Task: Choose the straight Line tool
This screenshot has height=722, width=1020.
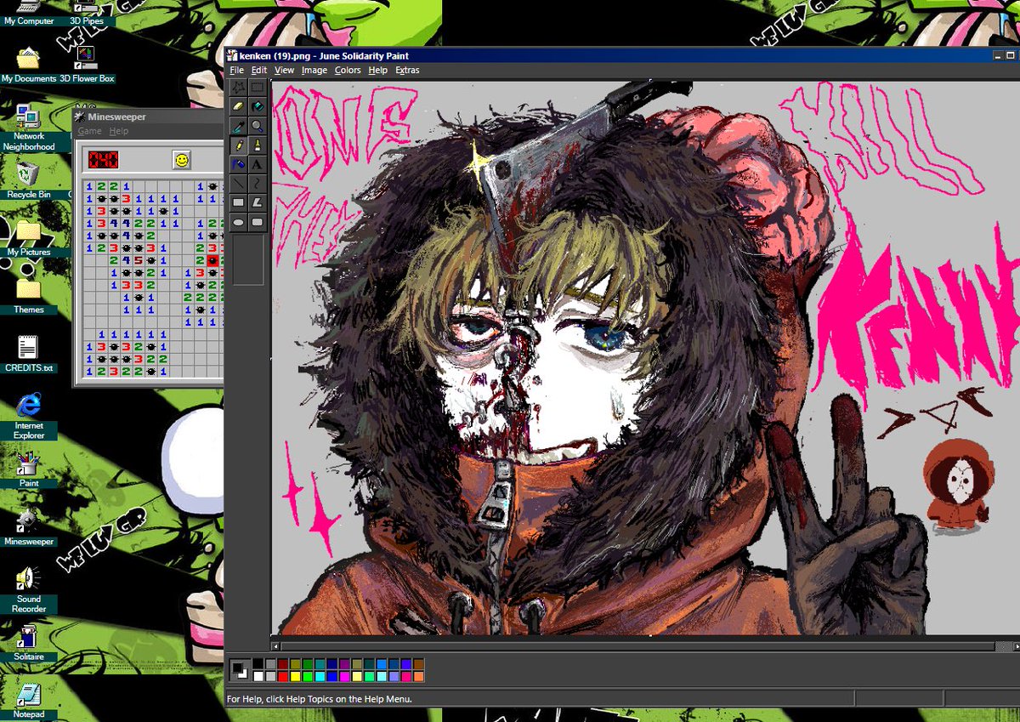Action: point(239,182)
